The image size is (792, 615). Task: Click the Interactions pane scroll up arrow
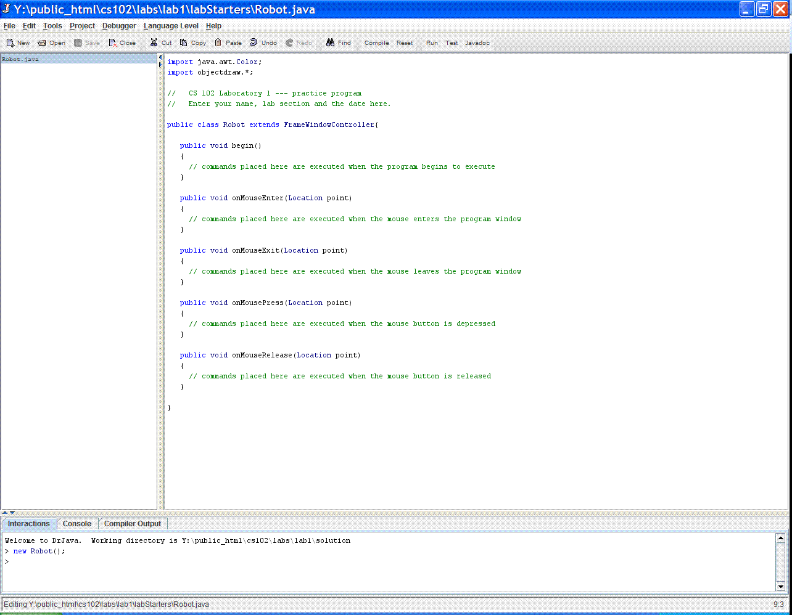point(780,538)
